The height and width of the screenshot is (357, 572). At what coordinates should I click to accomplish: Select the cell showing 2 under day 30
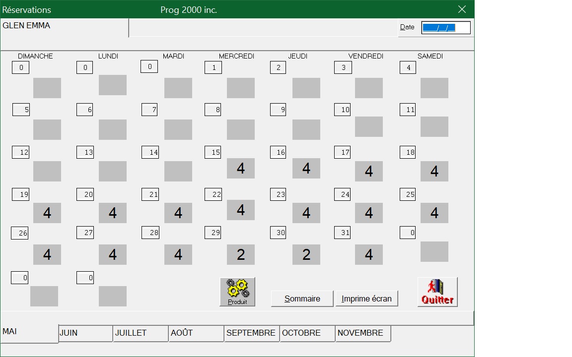306,254
